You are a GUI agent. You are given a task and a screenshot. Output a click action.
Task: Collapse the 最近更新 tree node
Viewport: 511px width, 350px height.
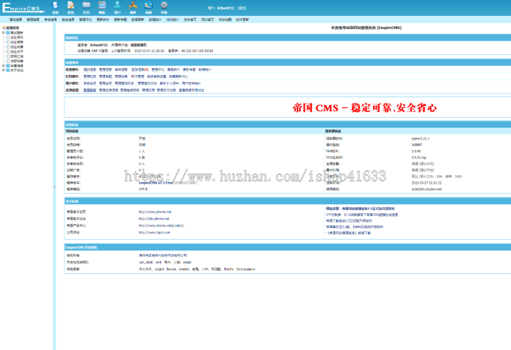pyautogui.click(x=3, y=32)
